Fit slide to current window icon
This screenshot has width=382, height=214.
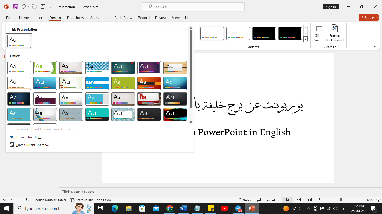coord(378,200)
